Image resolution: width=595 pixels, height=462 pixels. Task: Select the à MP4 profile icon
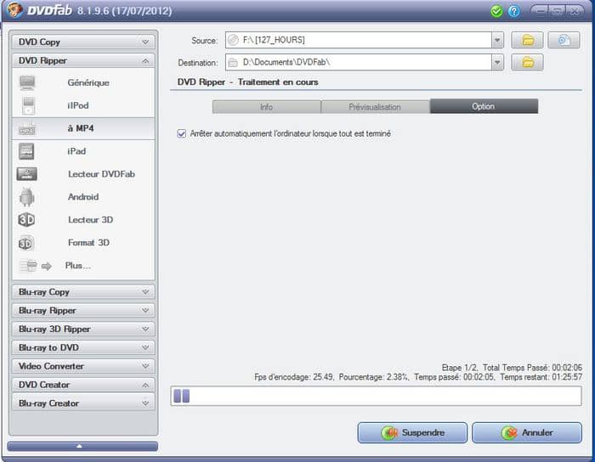click(x=27, y=128)
